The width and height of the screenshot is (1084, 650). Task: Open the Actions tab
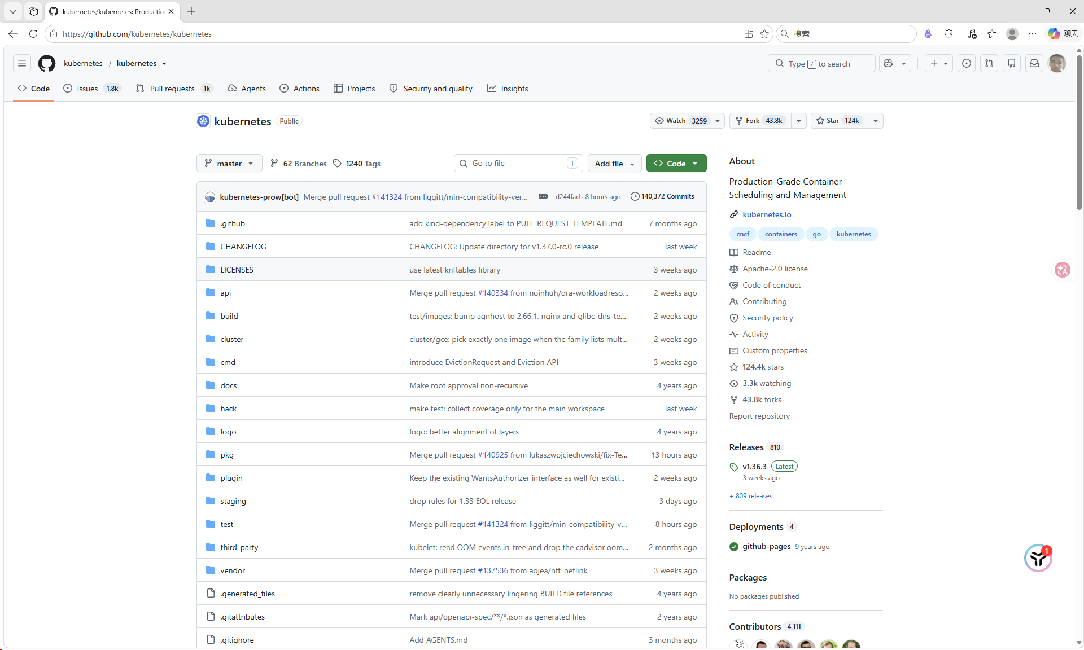[300, 89]
